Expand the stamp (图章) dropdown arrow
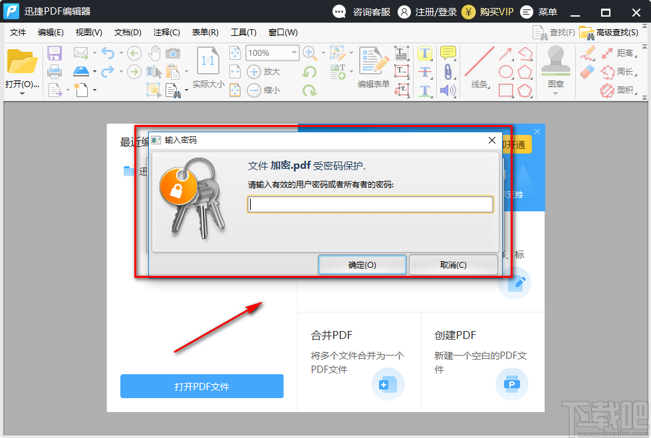Screen dimensions: 651x438 tap(555, 94)
